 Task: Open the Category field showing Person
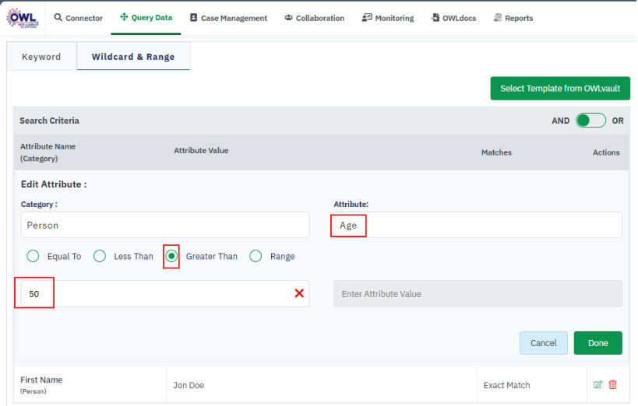164,225
